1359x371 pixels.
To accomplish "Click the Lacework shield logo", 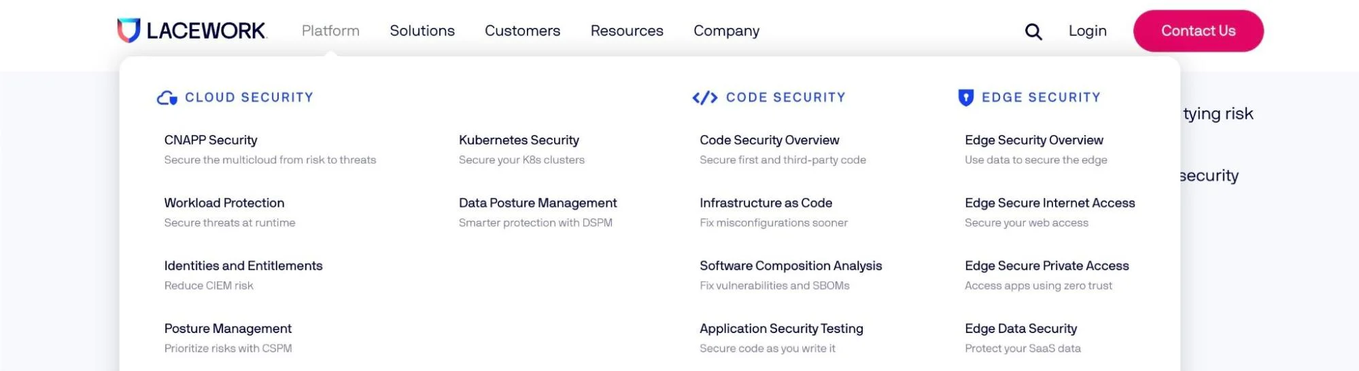I will (128, 31).
